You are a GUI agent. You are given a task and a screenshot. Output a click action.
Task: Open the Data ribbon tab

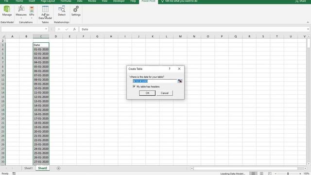tap(80, 1)
